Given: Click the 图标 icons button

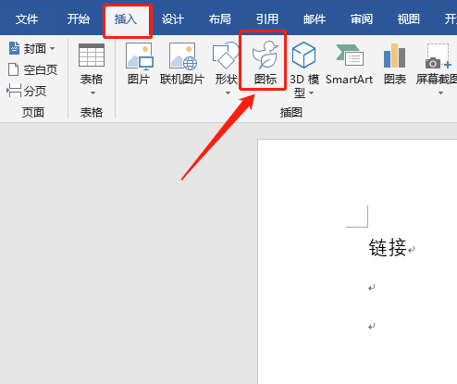Looking at the screenshot, I should [x=266, y=64].
